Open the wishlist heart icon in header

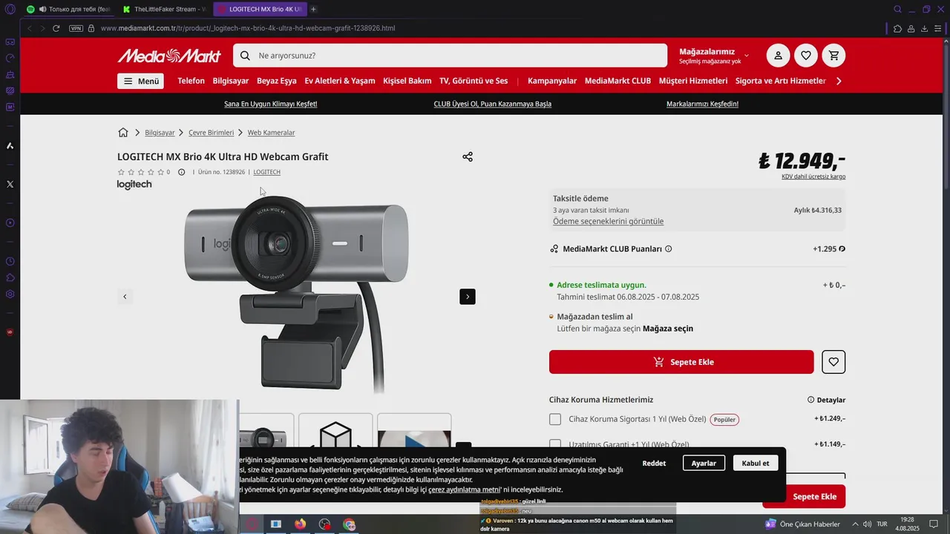click(806, 56)
